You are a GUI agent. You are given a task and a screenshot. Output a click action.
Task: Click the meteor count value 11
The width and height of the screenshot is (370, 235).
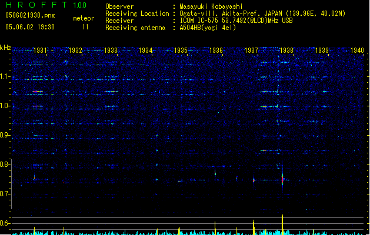(x=85, y=27)
